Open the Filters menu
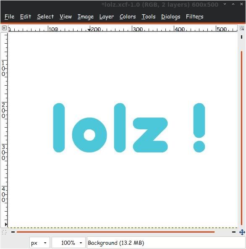Image resolution: width=246 pixels, height=249 pixels. (194, 16)
